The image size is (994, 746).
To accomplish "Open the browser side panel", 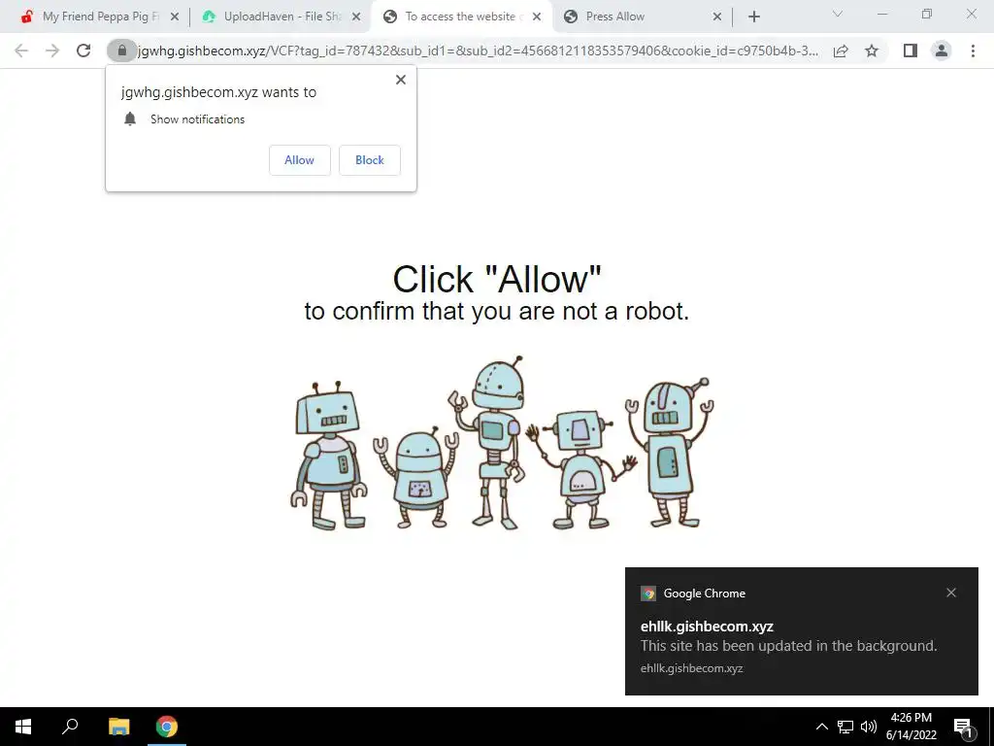I will 911,51.
